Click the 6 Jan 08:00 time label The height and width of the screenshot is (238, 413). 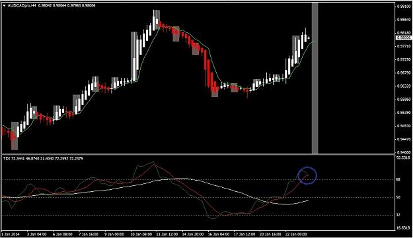pyautogui.click(x=63, y=234)
